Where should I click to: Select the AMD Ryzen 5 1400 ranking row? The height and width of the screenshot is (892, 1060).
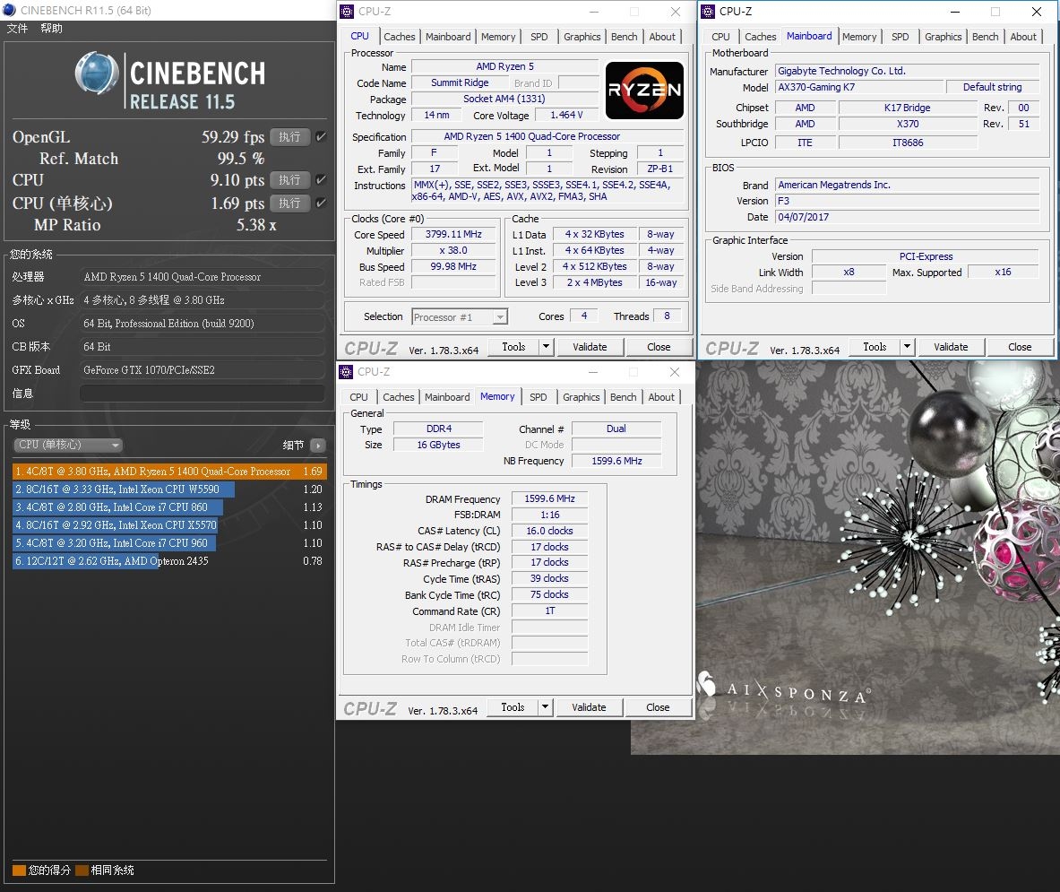[169, 472]
